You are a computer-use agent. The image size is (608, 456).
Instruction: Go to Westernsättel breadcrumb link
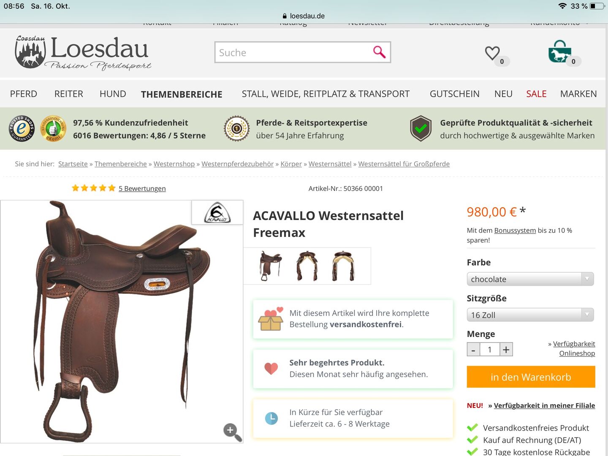(x=330, y=164)
